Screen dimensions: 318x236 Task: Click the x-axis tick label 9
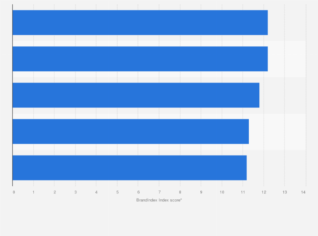pyautogui.click(x=201, y=192)
